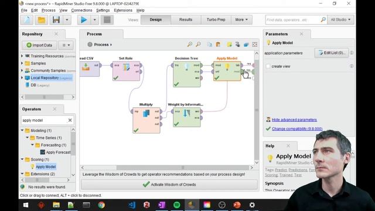Run the process with the play button
375x211 pixels.
[x=84, y=20]
